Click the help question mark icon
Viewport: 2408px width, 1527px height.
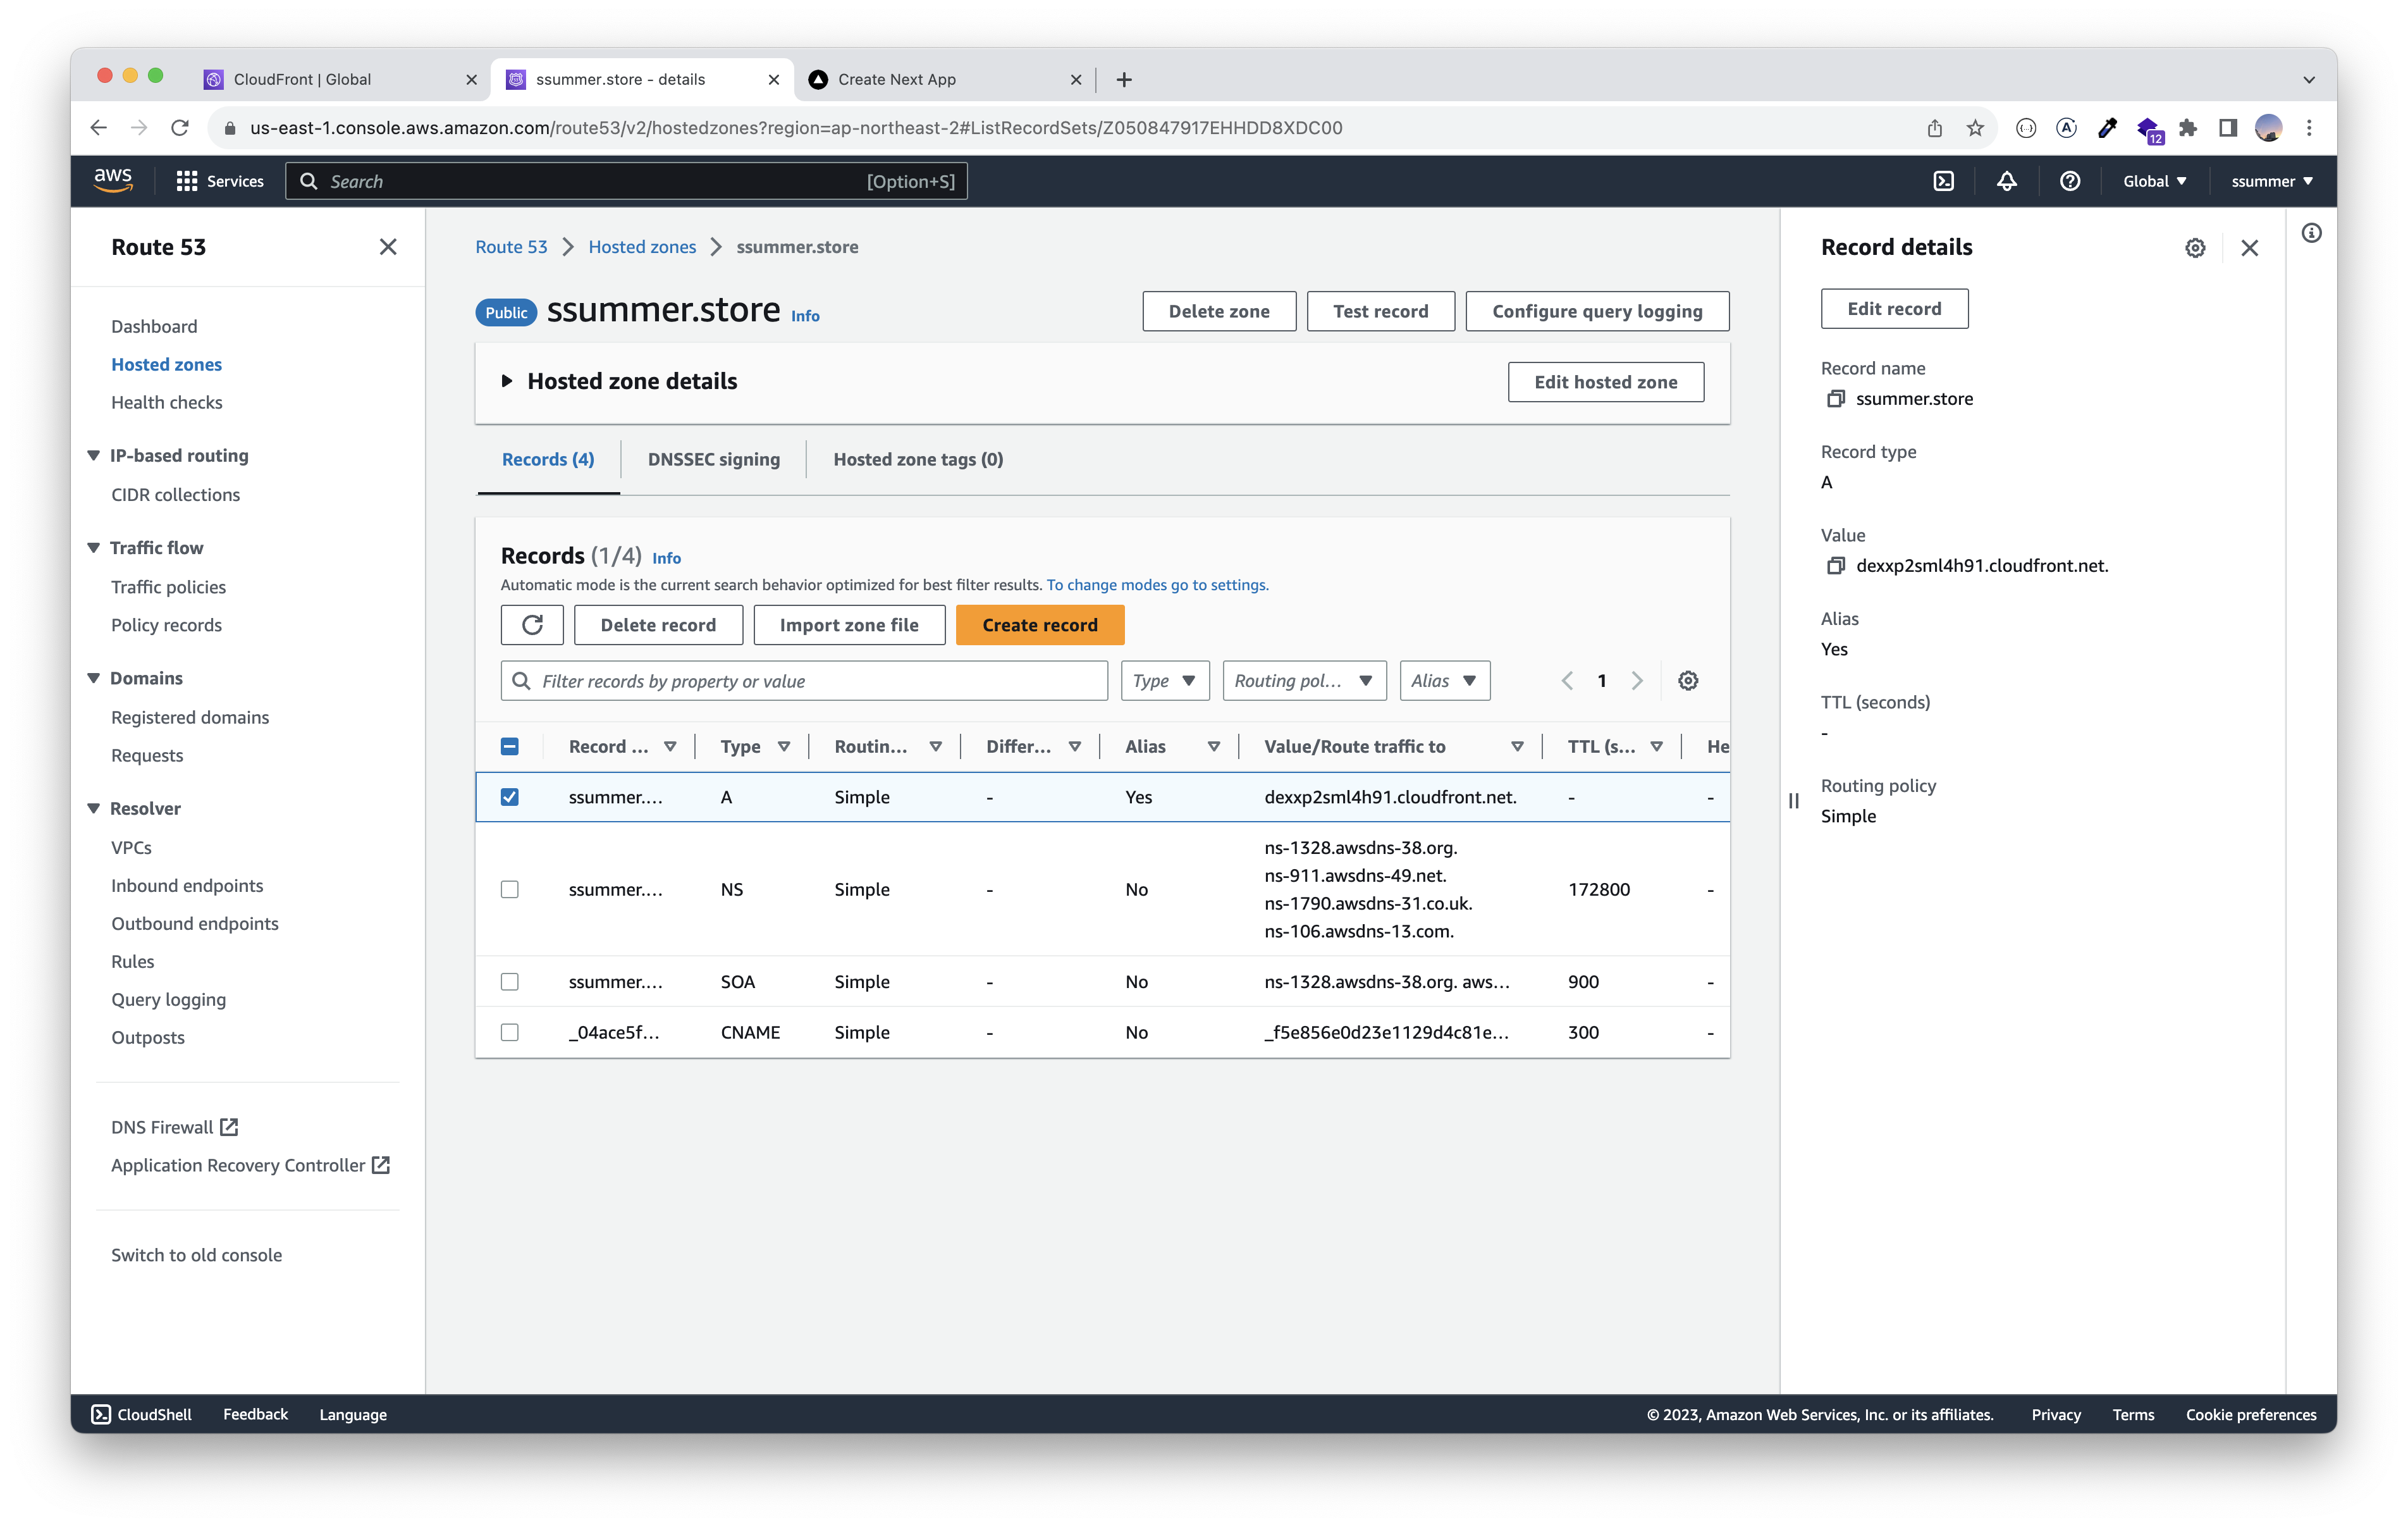[x=2069, y=181]
